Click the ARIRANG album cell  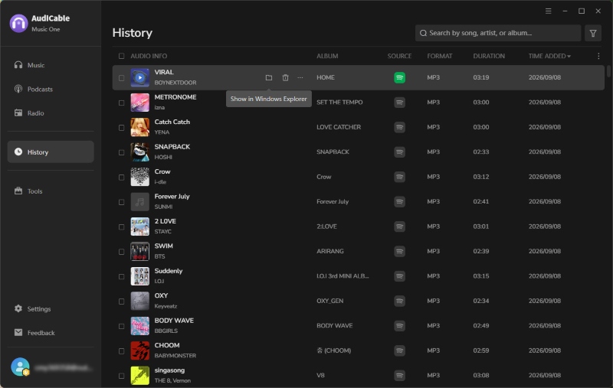tap(330, 251)
